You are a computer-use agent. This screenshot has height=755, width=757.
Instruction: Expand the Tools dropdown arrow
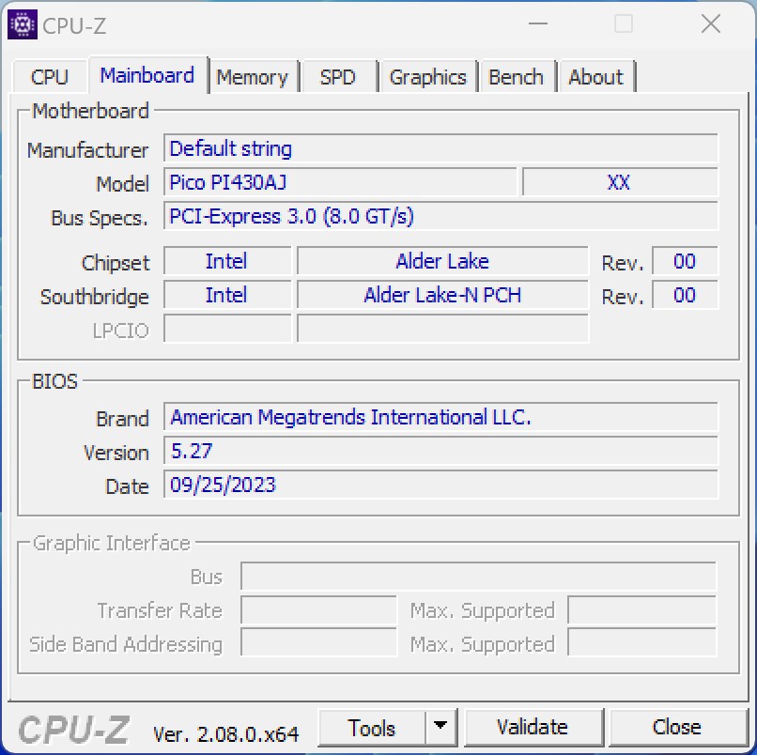(x=440, y=728)
